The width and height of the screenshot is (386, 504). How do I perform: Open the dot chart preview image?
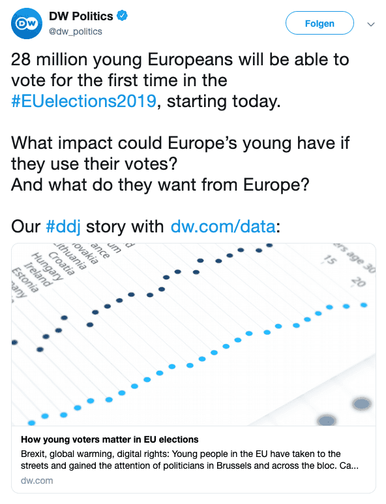193,334
